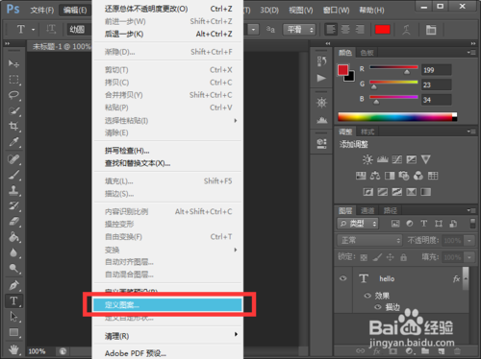Viewport: 481px width, 359px height.
Task: Open the 文件(F) menu
Action: click(42, 11)
